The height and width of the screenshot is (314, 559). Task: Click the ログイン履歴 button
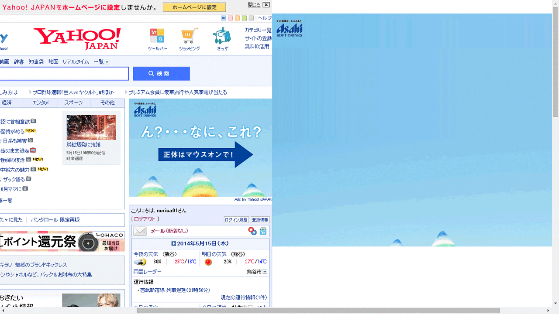tap(236, 220)
